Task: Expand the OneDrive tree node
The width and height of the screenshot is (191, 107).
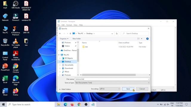Action: pos(59,50)
